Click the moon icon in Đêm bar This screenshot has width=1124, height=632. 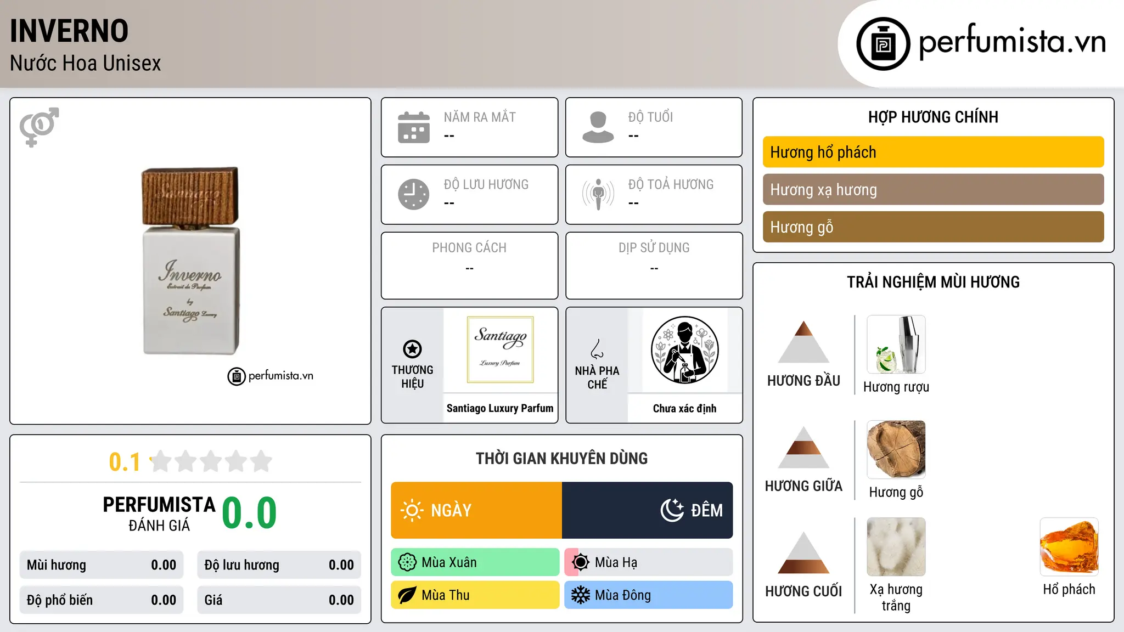672,510
